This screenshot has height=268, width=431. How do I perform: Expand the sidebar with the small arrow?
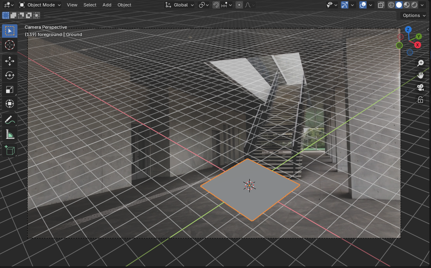pyautogui.click(x=428, y=29)
